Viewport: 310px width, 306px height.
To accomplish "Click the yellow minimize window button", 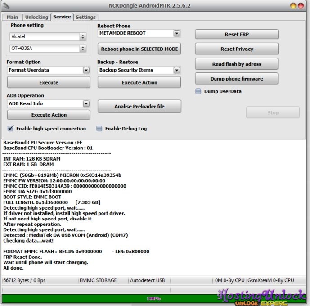I will tap(293, 6).
